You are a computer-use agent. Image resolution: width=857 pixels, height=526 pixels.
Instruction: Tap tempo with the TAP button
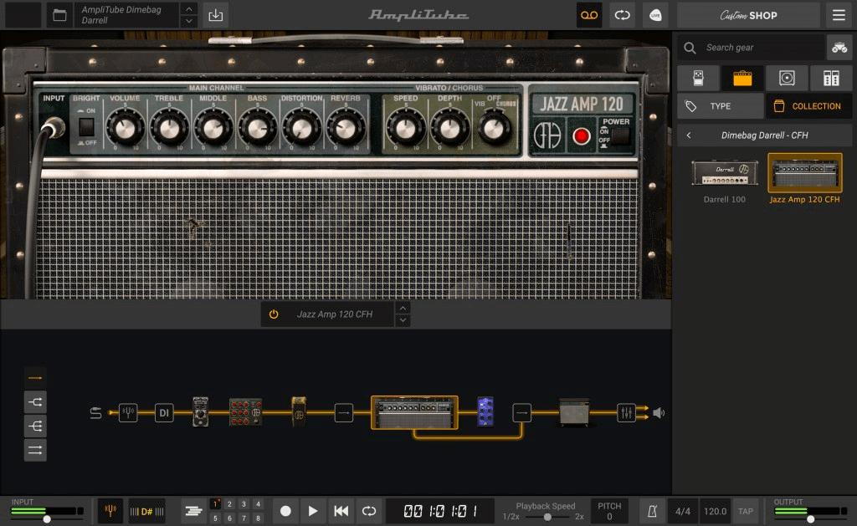746,511
